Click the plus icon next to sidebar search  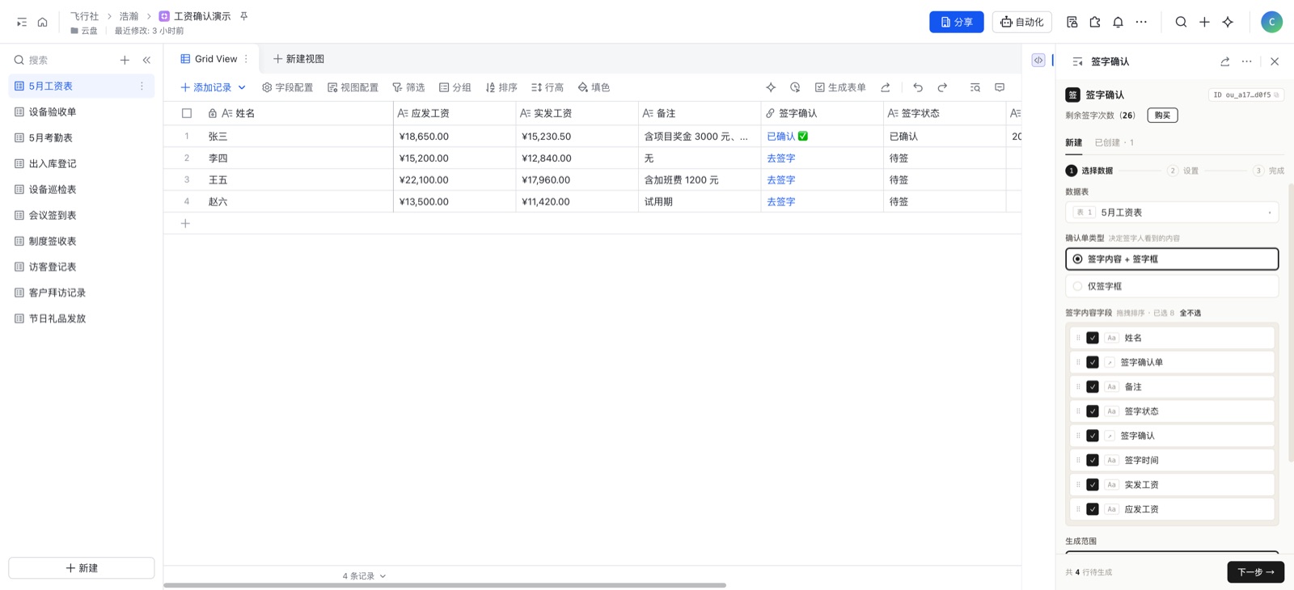tap(125, 60)
